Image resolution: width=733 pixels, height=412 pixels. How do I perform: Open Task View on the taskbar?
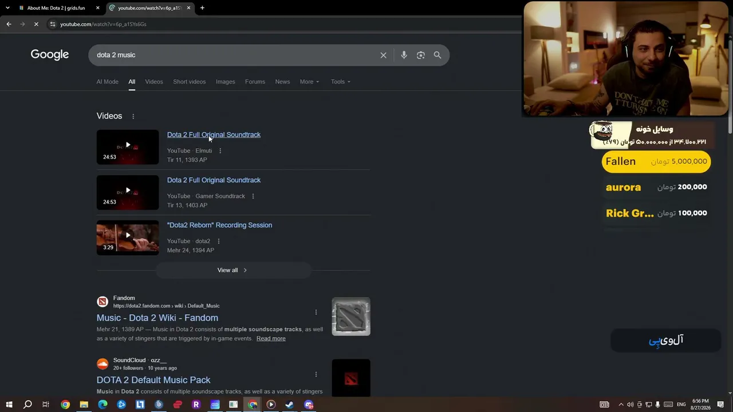[46, 405]
